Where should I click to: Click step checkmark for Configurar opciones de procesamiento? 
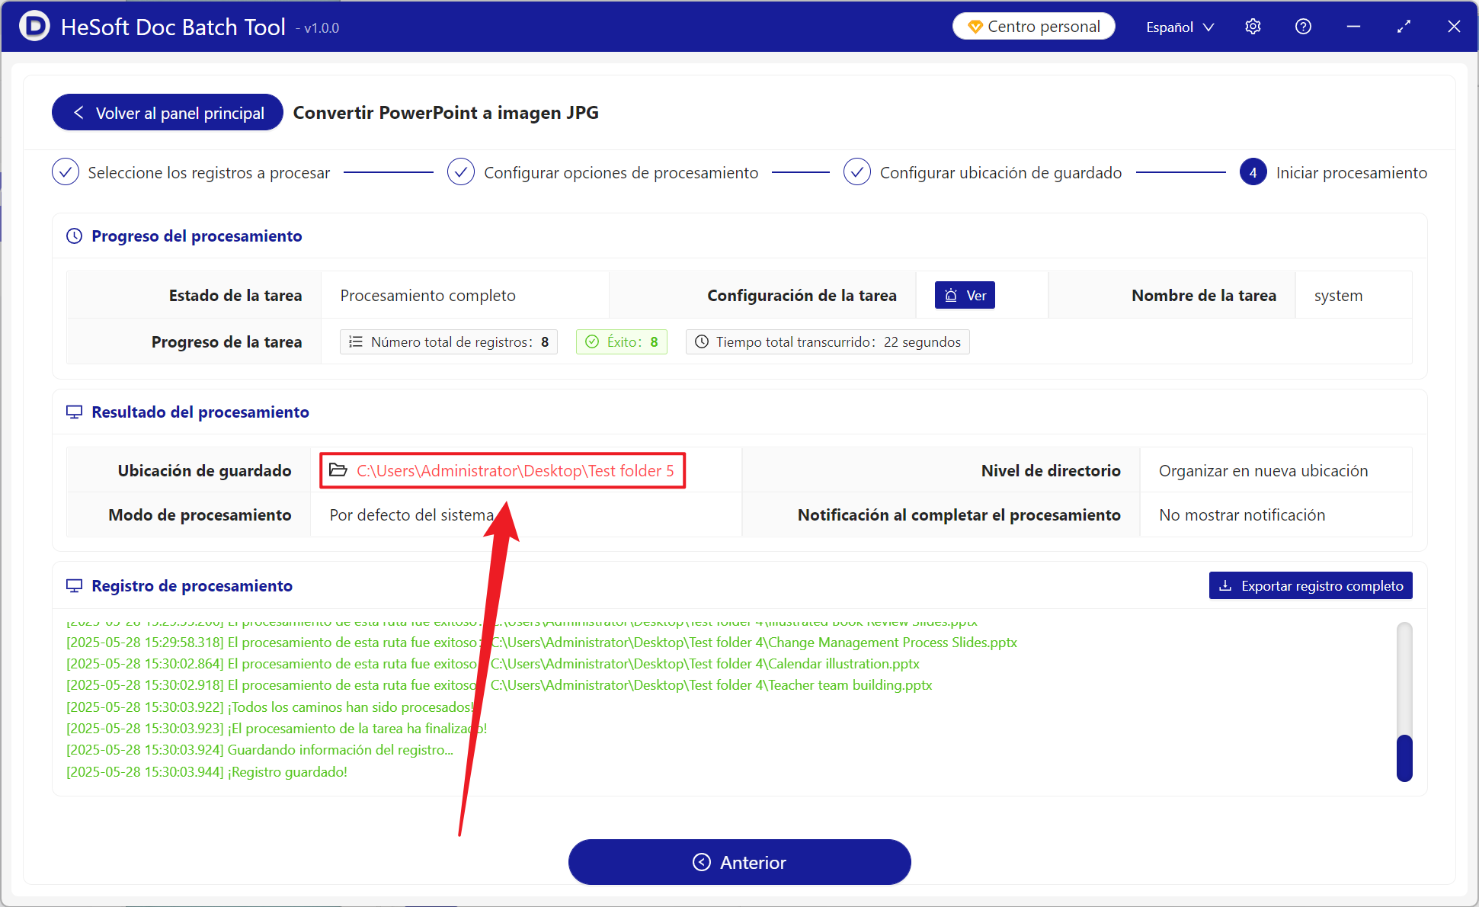click(x=461, y=172)
